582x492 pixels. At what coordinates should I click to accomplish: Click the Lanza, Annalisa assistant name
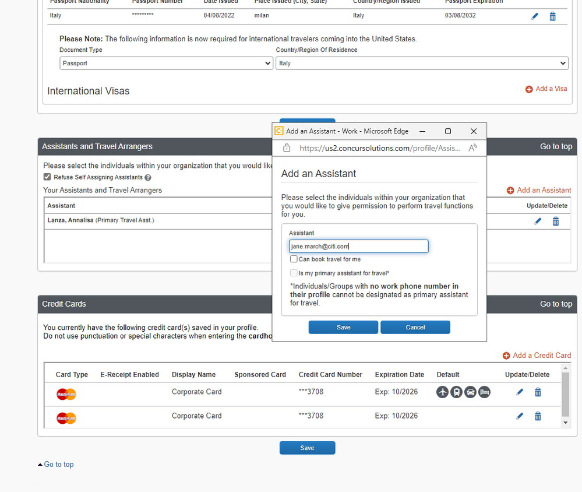pyautogui.click(x=70, y=220)
